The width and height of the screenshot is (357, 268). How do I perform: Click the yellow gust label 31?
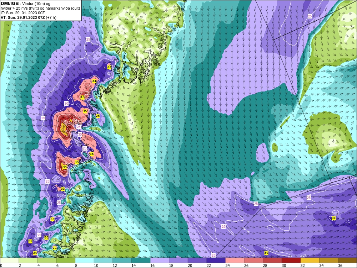(334, 218)
